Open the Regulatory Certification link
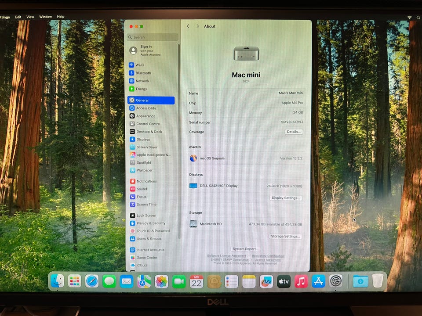This screenshot has height=316, width=422. coord(268,256)
